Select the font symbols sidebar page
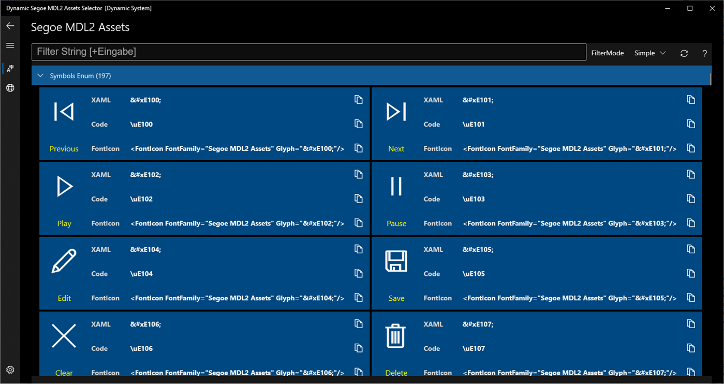 (10, 68)
